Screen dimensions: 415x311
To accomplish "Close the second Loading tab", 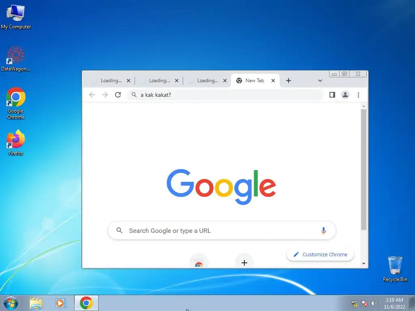I will (x=177, y=81).
